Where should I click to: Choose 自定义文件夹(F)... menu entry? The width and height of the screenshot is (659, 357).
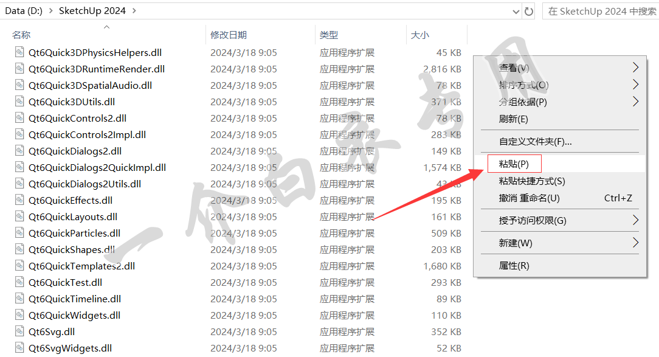[560, 142]
